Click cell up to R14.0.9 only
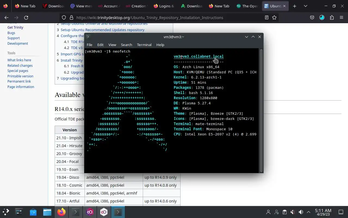 pyautogui.click(x=161, y=177)
